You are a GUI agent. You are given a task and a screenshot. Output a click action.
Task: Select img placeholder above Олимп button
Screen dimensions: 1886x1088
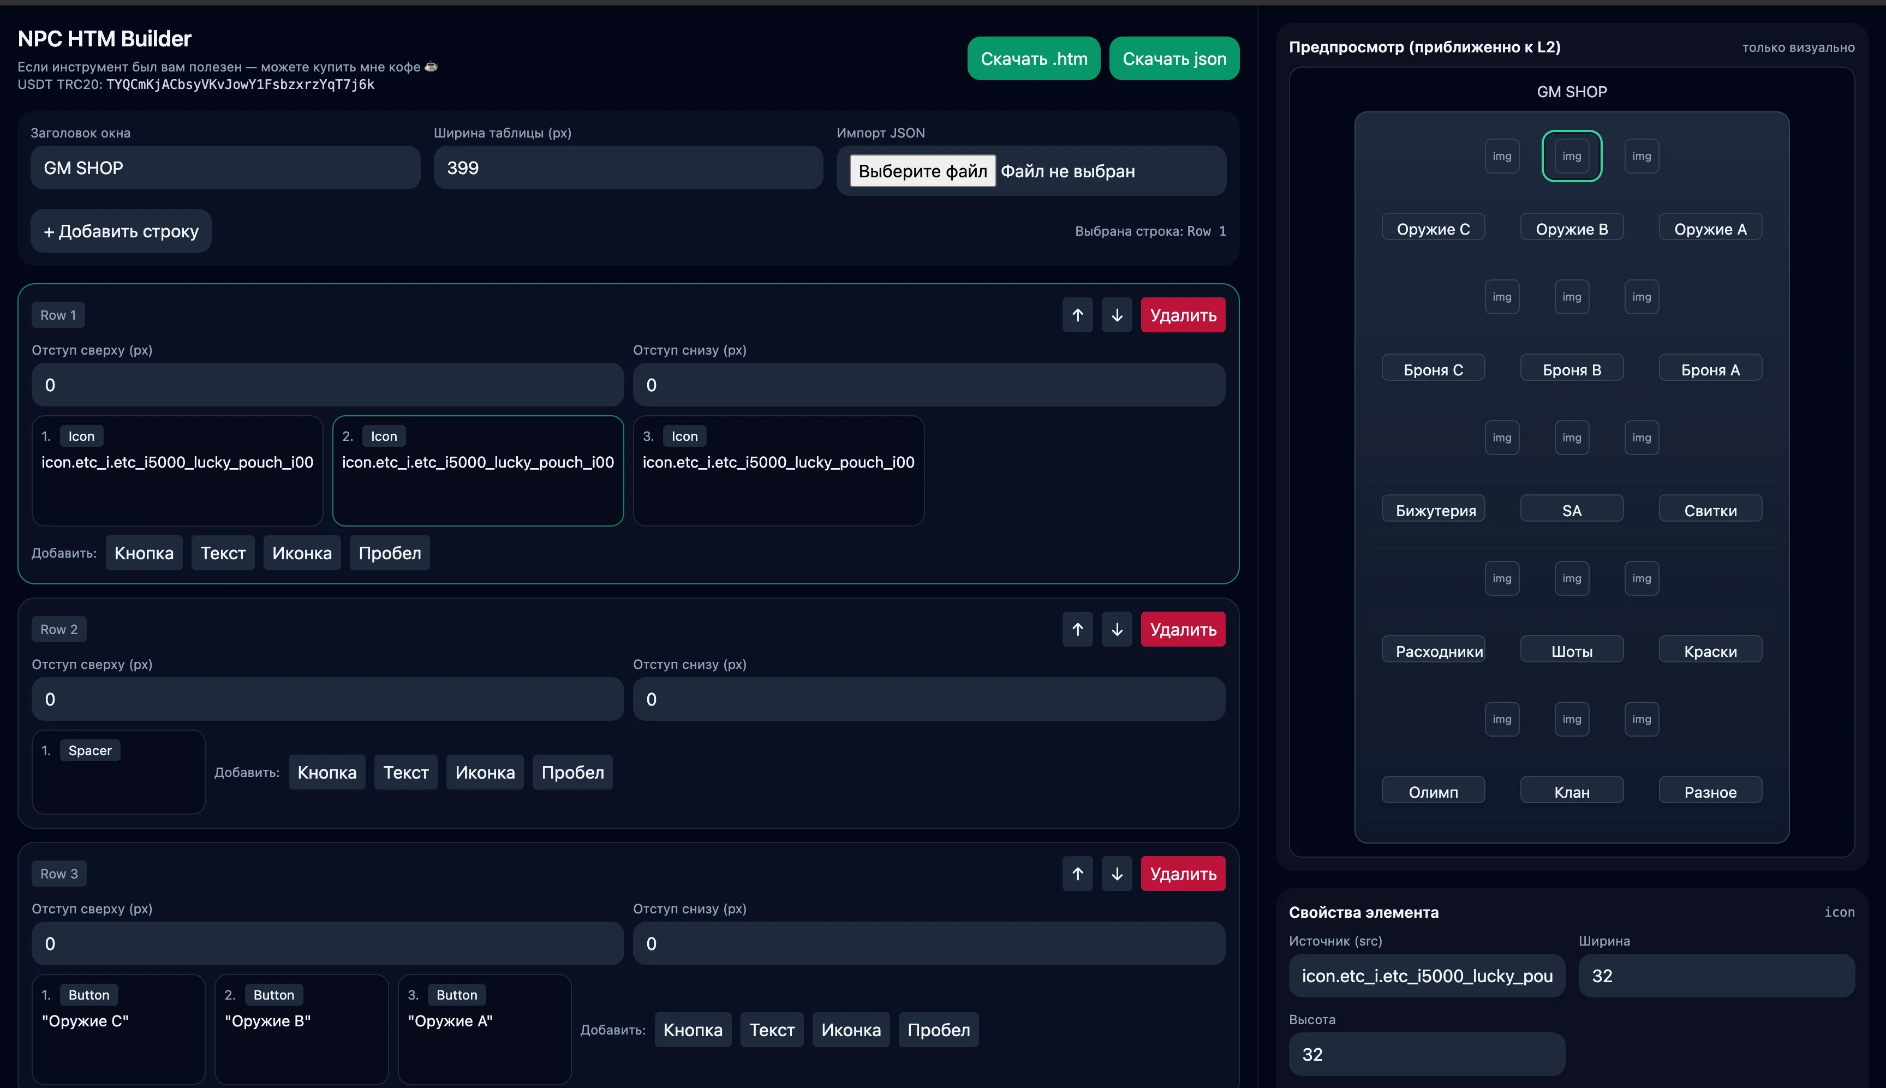click(1502, 719)
